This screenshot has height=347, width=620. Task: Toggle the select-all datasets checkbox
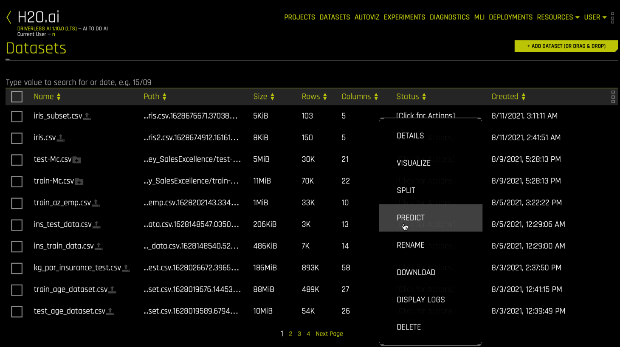coord(17,97)
